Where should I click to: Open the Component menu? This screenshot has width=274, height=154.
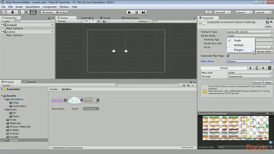50,7
